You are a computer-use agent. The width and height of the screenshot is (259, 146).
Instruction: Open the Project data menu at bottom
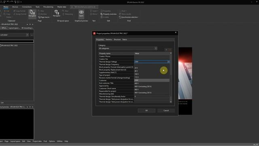[37, 141]
